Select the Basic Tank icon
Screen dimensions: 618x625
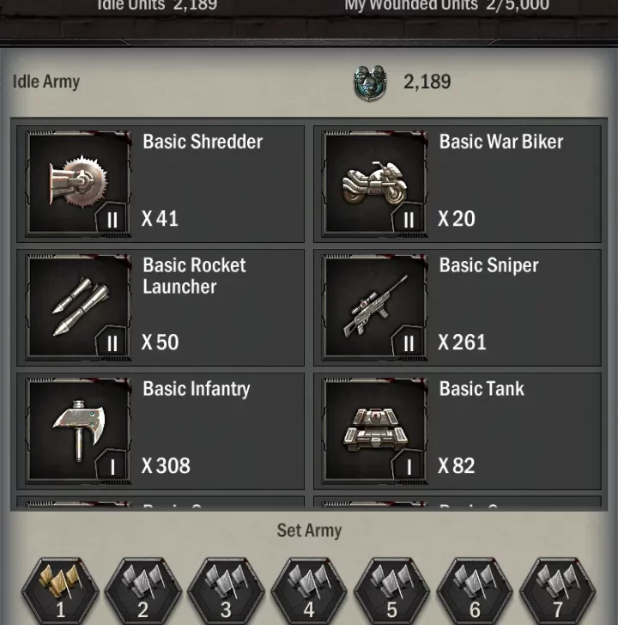click(375, 429)
